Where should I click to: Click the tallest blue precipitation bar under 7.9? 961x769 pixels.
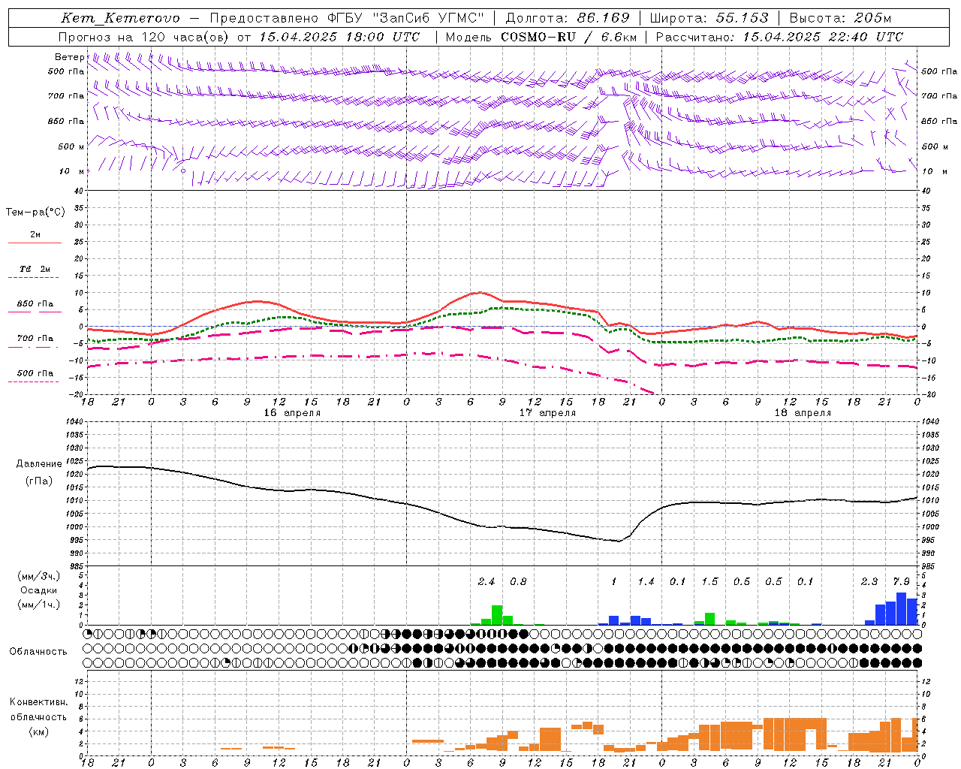902,609
